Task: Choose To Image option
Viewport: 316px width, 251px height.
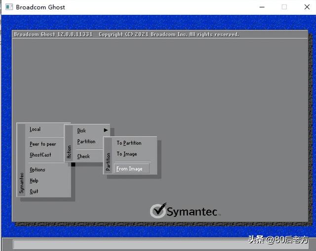Action: [x=127, y=154]
